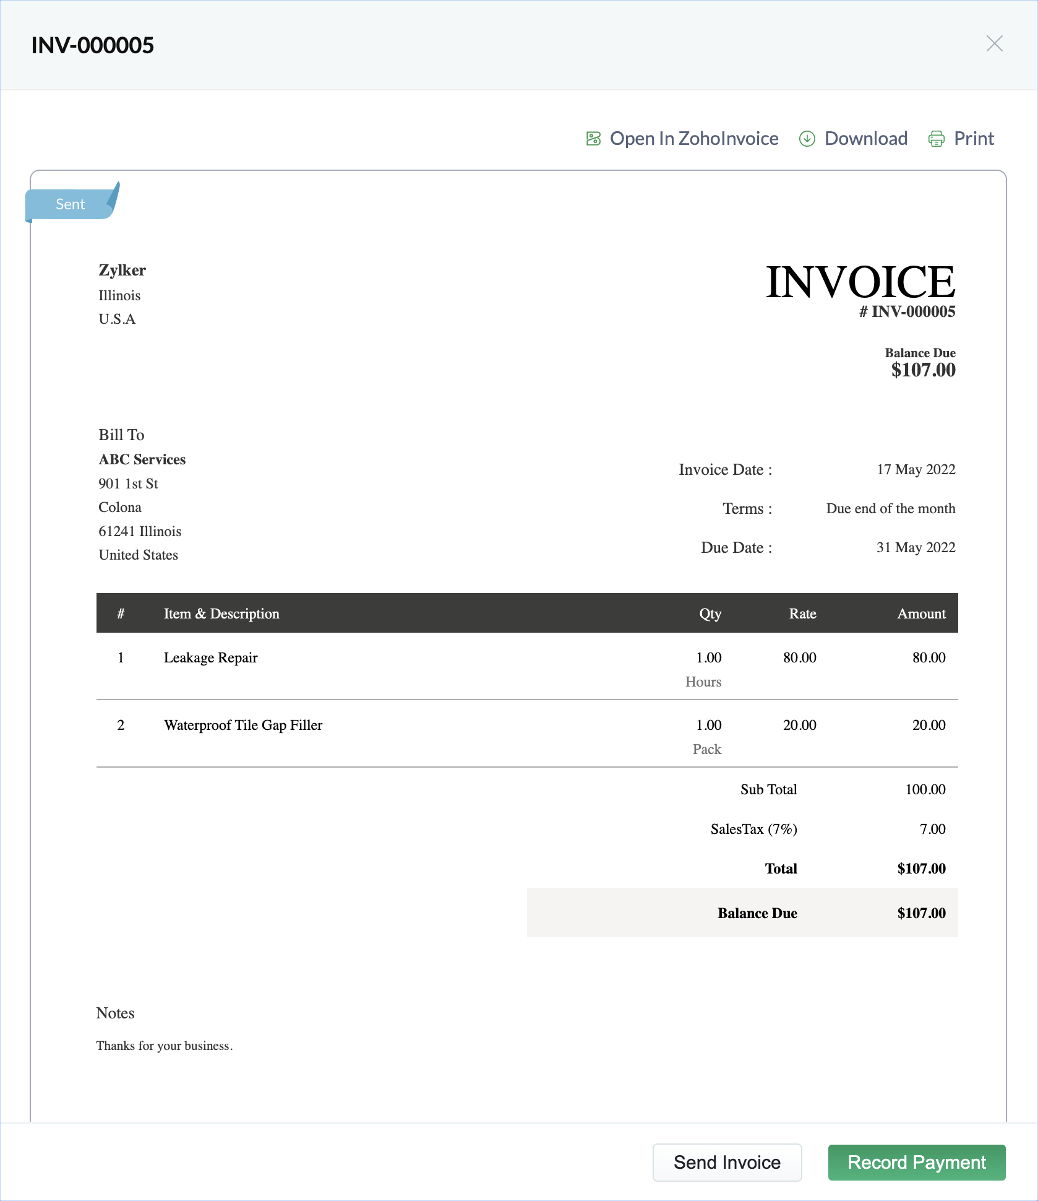Click the Thanks for your business note
This screenshot has width=1038, height=1201.
tap(165, 1046)
